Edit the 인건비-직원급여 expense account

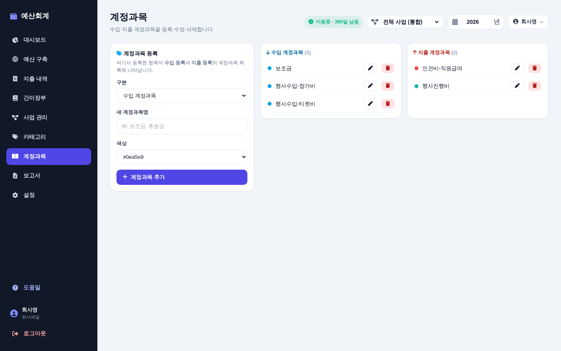coord(517,68)
